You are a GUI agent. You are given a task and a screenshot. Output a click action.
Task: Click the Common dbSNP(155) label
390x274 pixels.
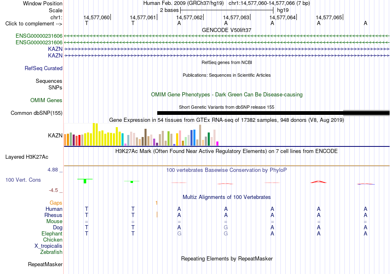[37, 113]
